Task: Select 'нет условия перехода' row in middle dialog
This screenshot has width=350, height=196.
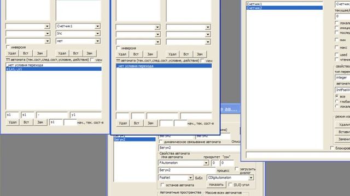Action: pos(164,66)
